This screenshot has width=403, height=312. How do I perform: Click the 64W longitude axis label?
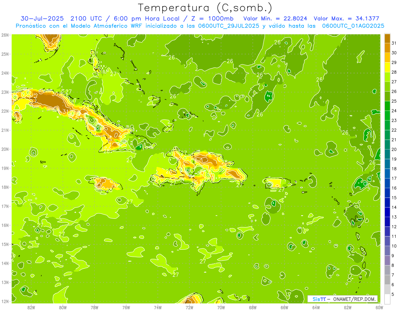[316, 307]
